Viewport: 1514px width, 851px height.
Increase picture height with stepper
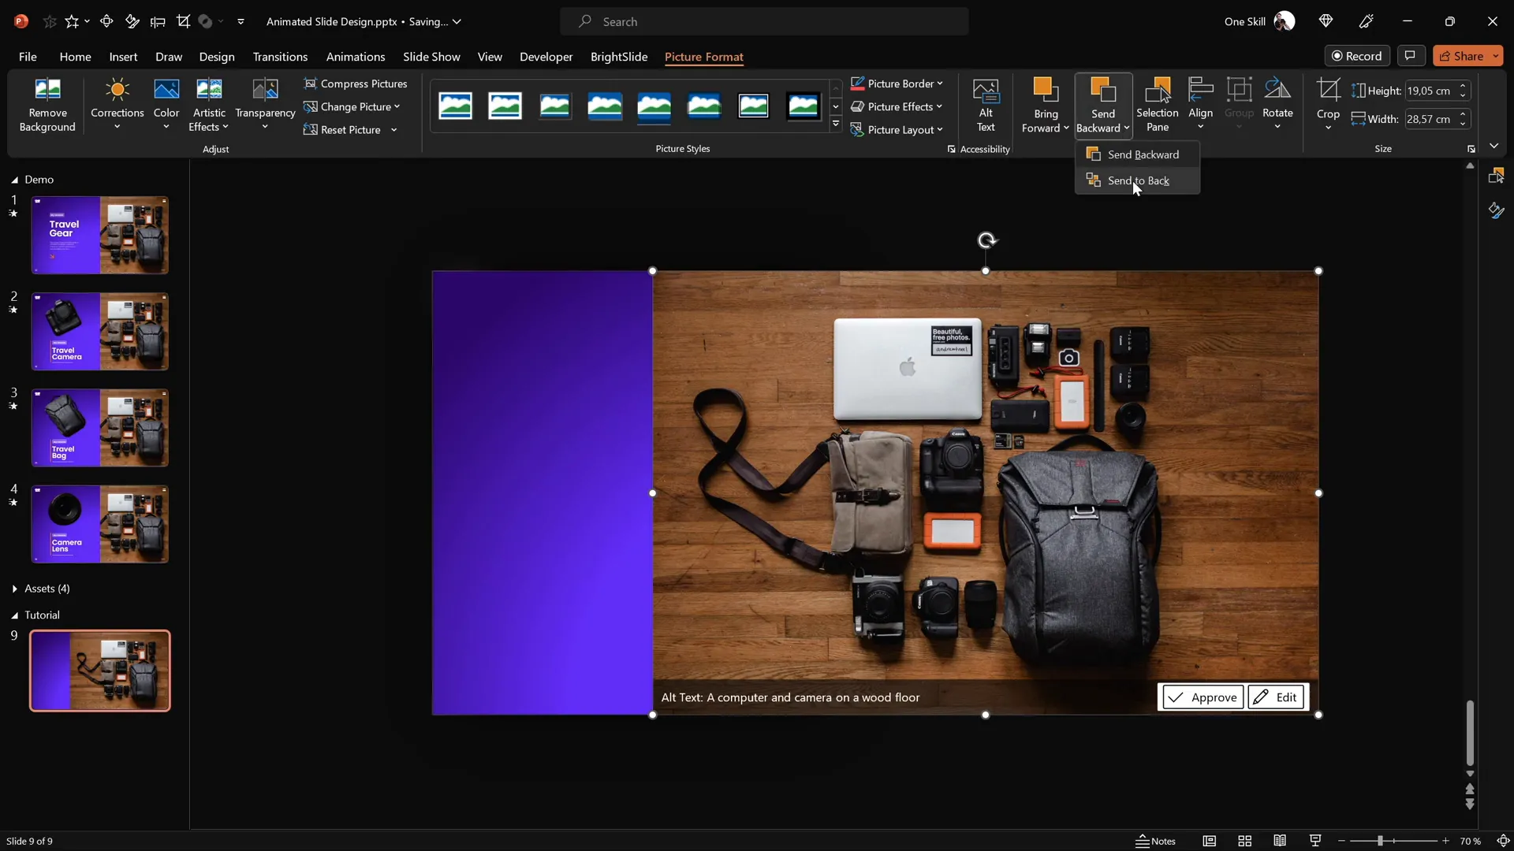pos(1463,86)
